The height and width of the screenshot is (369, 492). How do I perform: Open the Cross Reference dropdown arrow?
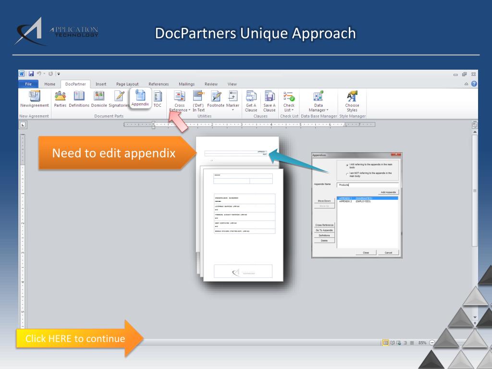(189, 110)
